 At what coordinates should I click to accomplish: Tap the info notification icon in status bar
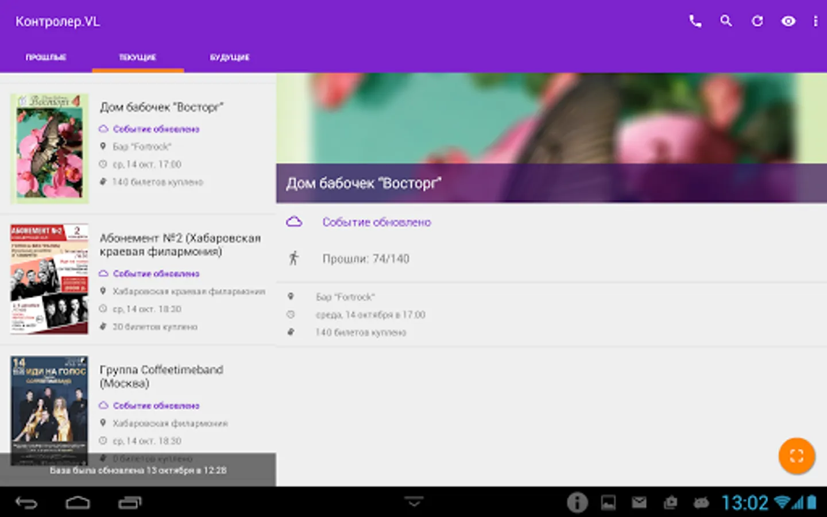[577, 503]
